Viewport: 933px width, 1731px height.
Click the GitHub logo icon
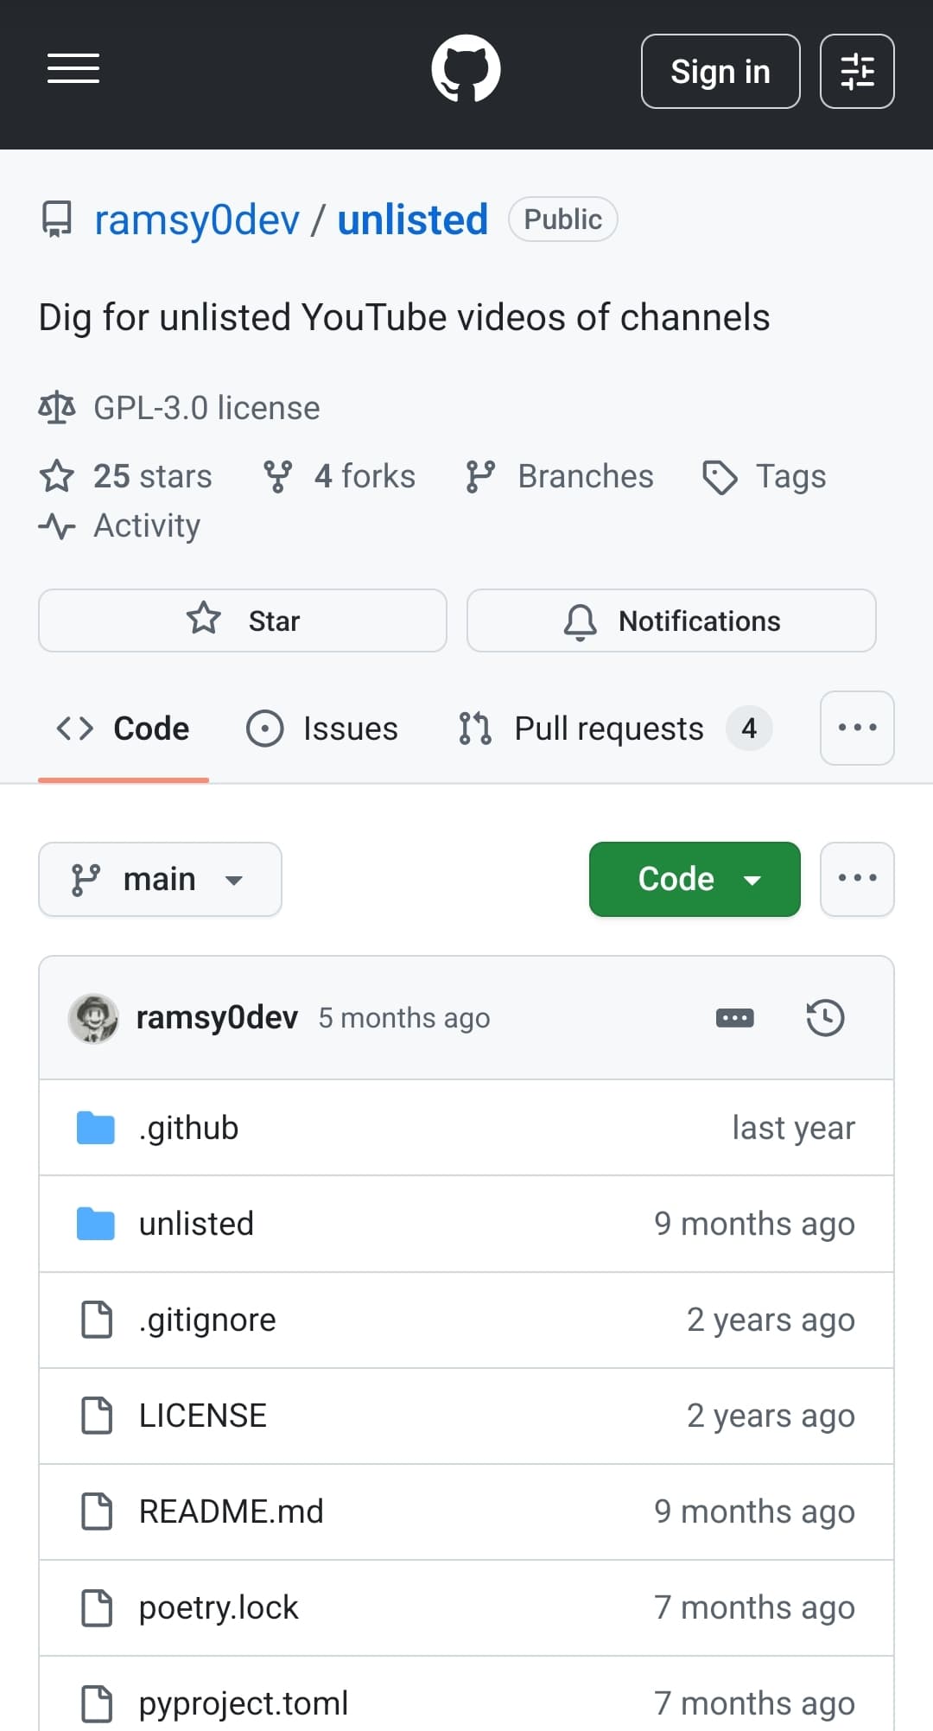[x=466, y=69]
